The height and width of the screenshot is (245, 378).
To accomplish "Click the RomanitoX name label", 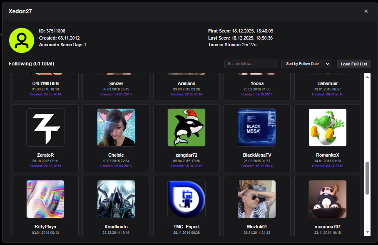I will pyautogui.click(x=327, y=155).
